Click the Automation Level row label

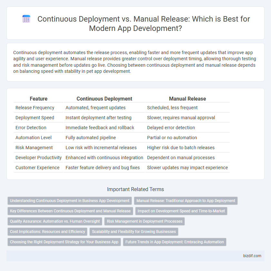click(x=34, y=138)
